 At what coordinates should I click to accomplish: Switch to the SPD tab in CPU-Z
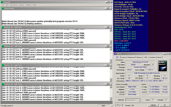coord(146,57)
